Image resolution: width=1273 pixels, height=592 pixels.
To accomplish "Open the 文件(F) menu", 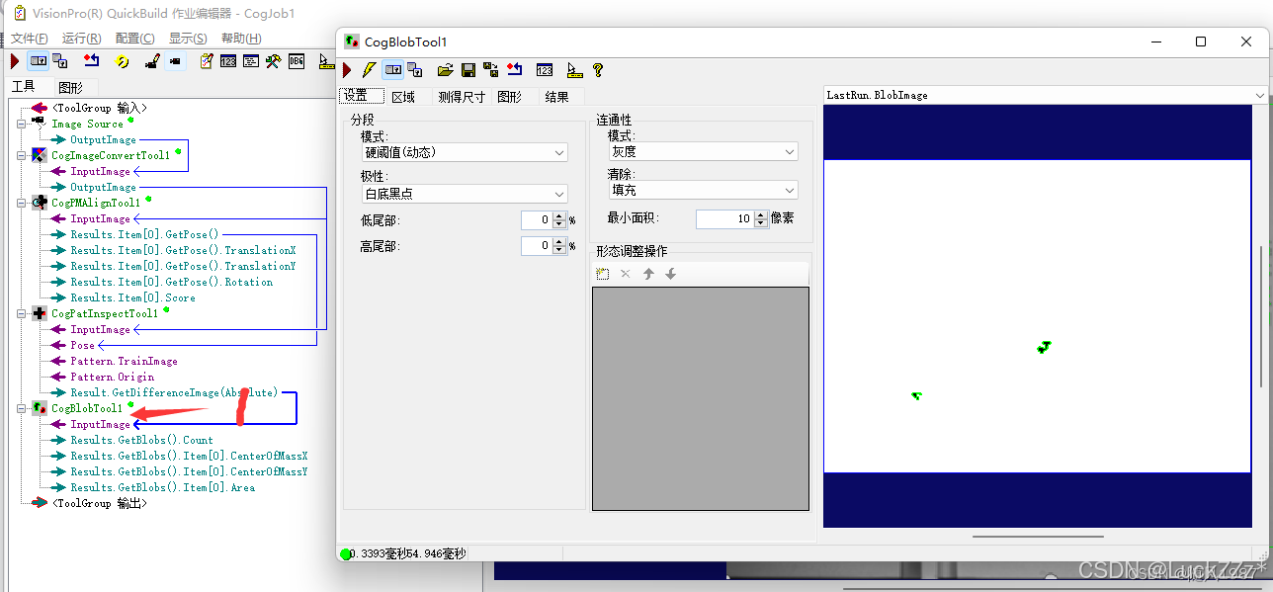I will click(29, 38).
